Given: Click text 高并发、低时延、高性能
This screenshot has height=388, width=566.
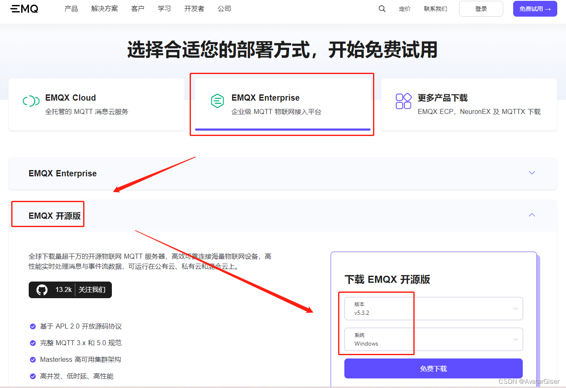Looking at the screenshot, I should pos(77,376).
